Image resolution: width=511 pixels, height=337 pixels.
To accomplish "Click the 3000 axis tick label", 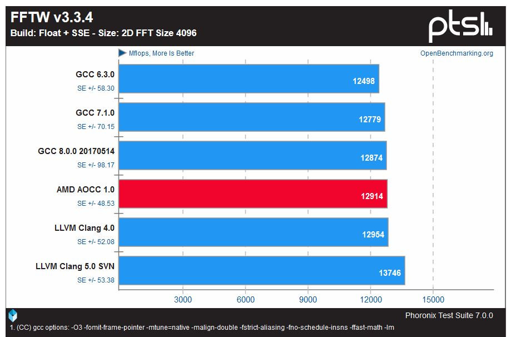I will click(183, 300).
